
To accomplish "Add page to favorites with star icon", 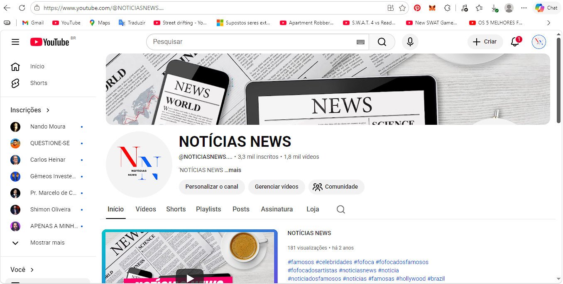I will tap(402, 8).
